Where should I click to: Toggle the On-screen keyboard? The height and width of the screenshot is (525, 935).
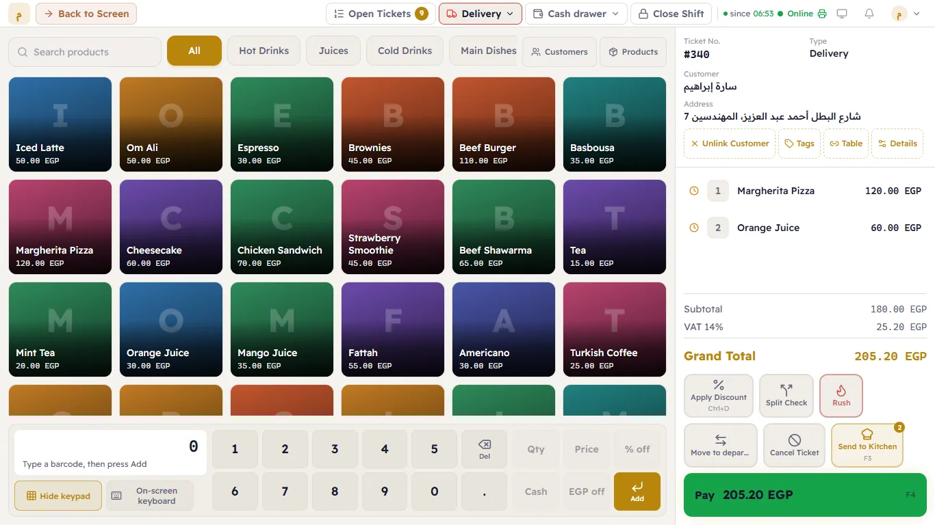click(150, 496)
